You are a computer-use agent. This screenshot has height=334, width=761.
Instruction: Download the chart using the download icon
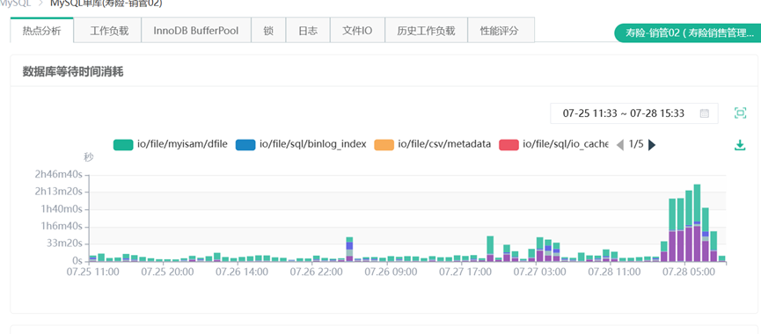pos(740,145)
